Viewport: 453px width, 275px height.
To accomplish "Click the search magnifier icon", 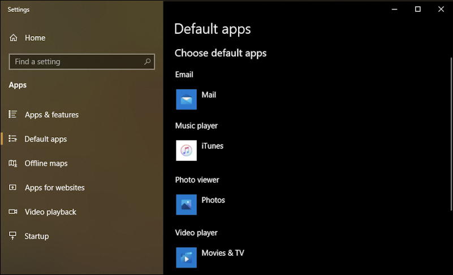I will pos(148,62).
